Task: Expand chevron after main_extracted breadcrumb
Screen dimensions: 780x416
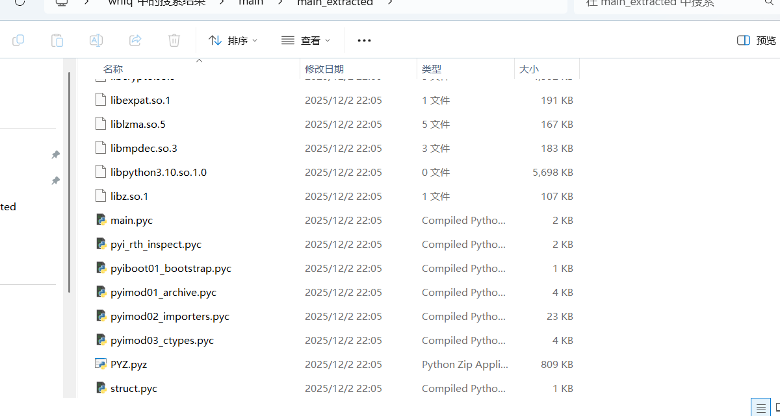Action: point(389,3)
